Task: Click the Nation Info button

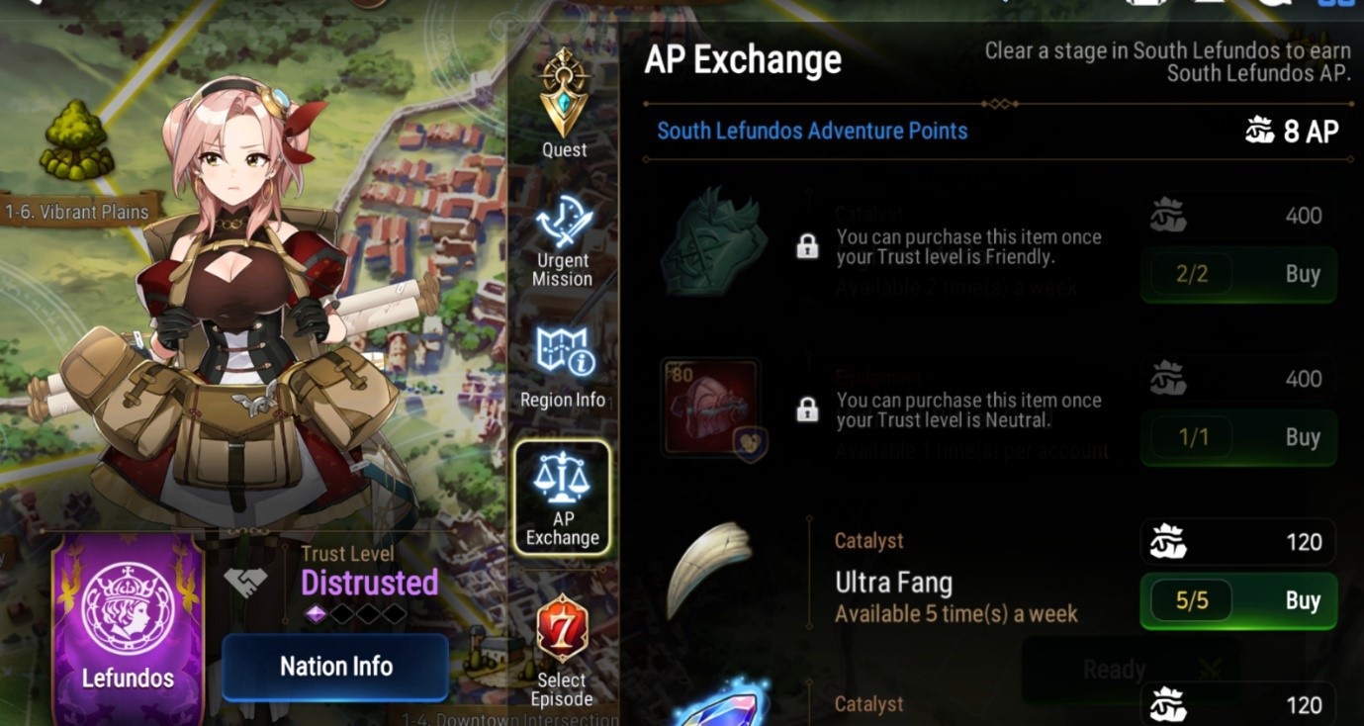Action: point(335,667)
